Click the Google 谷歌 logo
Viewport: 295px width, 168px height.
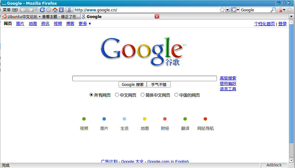[x=143, y=52]
